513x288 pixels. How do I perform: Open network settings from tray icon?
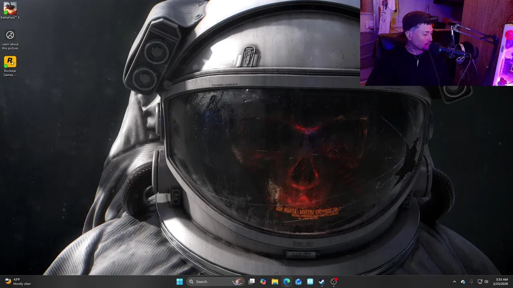click(x=480, y=282)
